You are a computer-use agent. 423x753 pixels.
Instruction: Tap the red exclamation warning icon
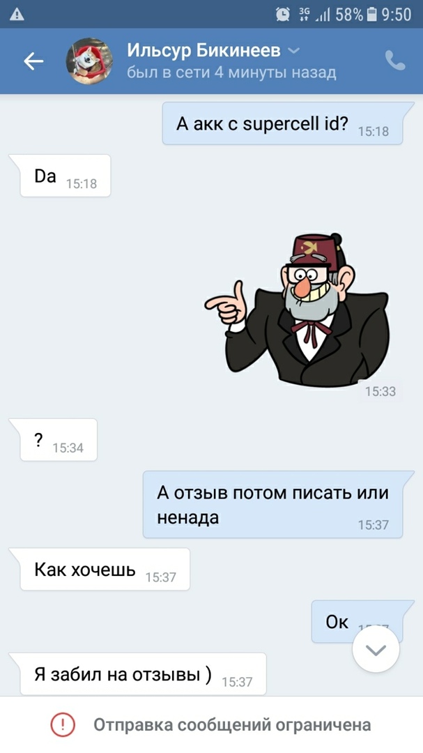pyautogui.click(x=63, y=724)
